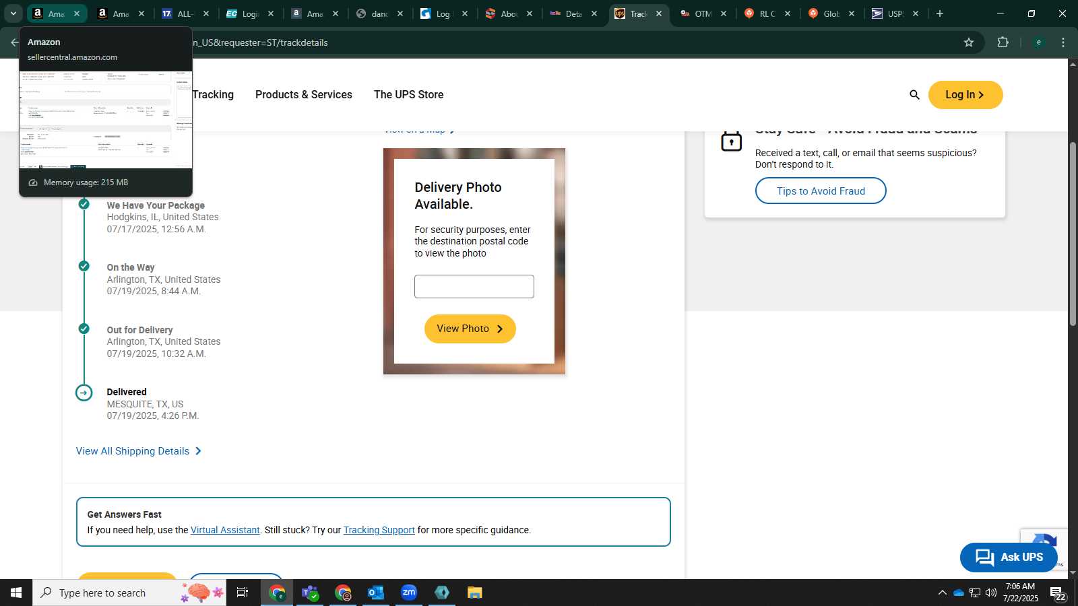Open a new tab with plus button
Viewport: 1078px width, 606px height.
[x=940, y=13]
